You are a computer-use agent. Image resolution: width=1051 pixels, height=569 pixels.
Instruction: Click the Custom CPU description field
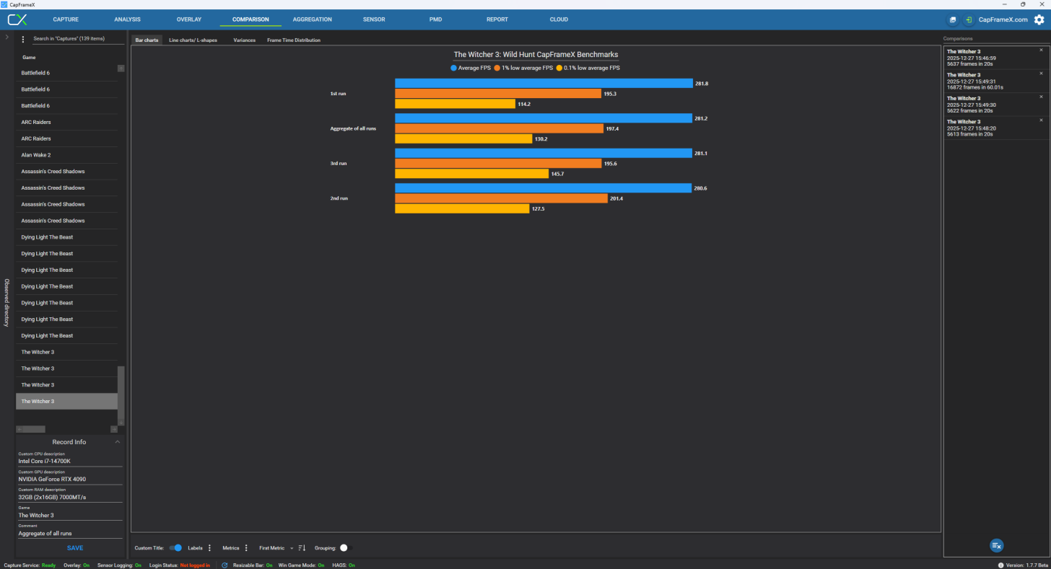coord(70,461)
